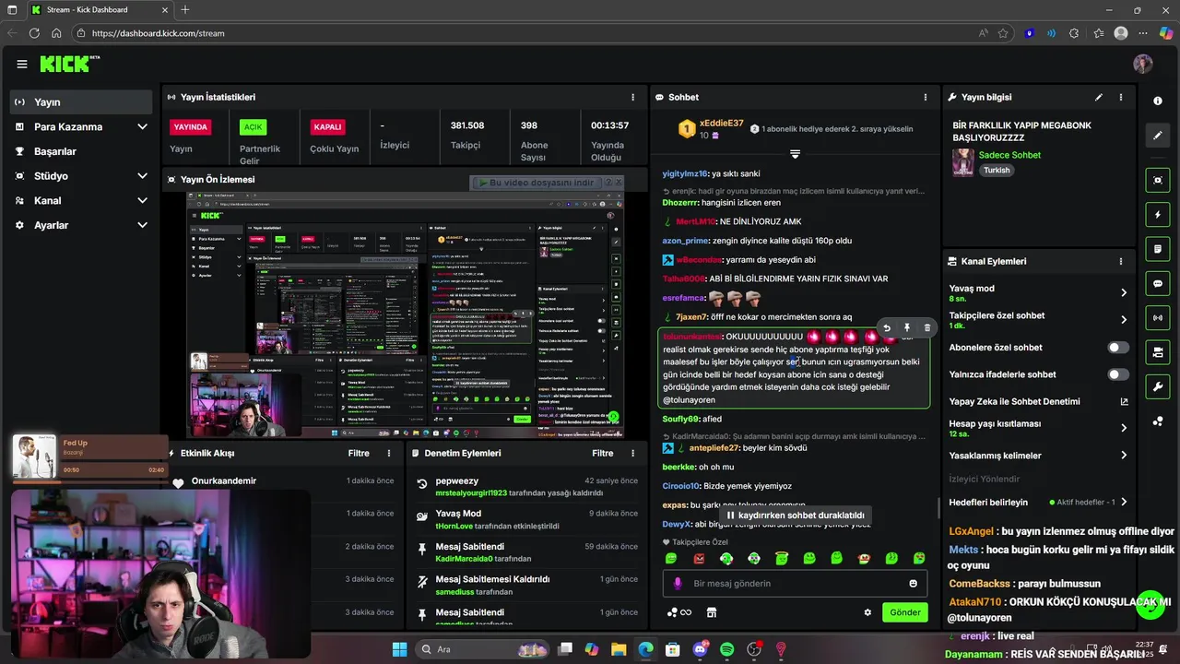
Task: Open the hamburger menu next to Kick logo
Action: (22, 64)
